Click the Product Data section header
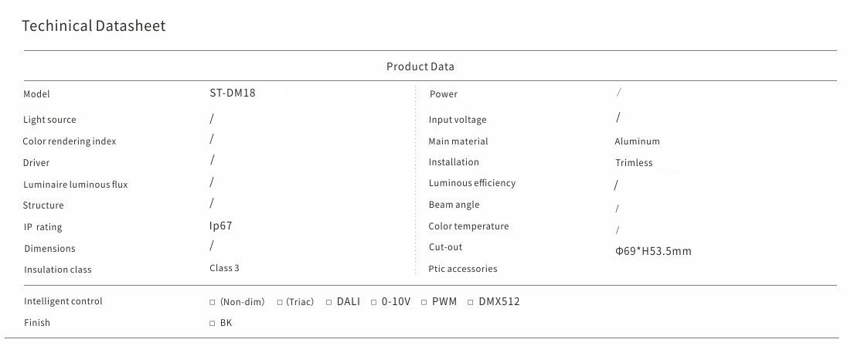This screenshot has width=861, height=353. [420, 66]
